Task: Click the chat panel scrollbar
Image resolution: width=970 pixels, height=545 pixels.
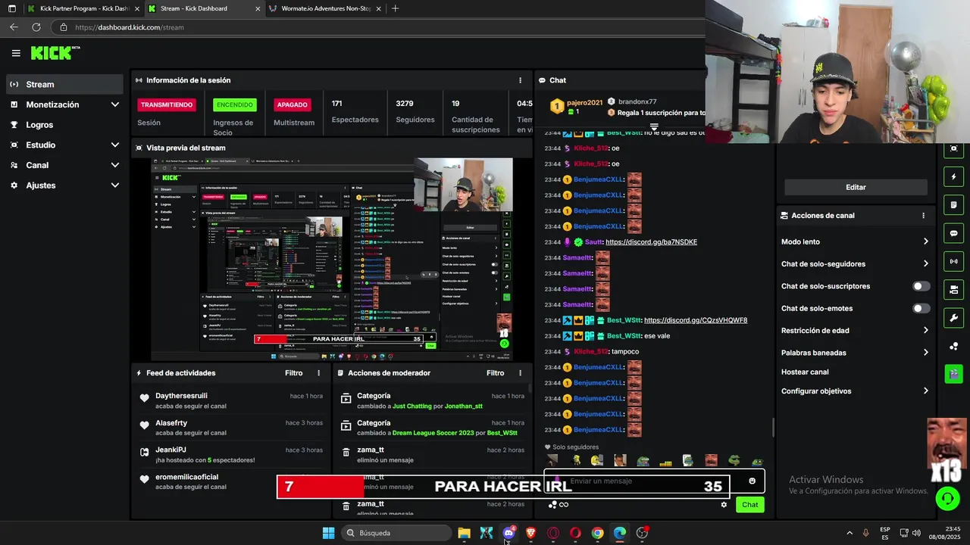Action: [773, 428]
